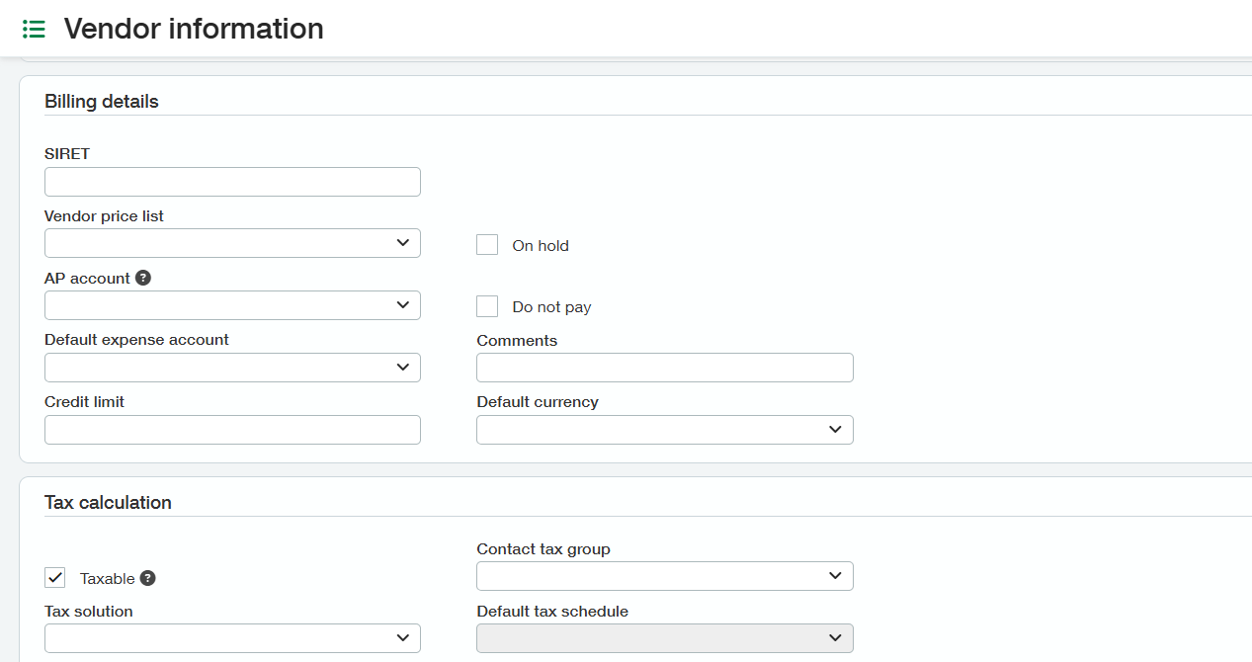1252x662 pixels.
Task: Select the Default currency dropdown
Action: 664,430
